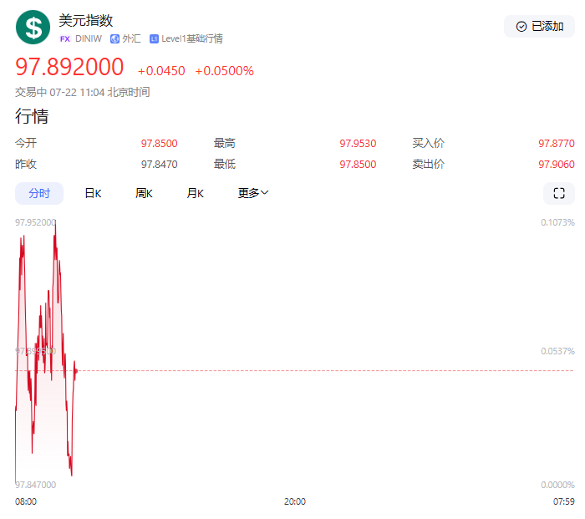Click the 20:00 time axis label
585x519 pixels.
point(295,501)
